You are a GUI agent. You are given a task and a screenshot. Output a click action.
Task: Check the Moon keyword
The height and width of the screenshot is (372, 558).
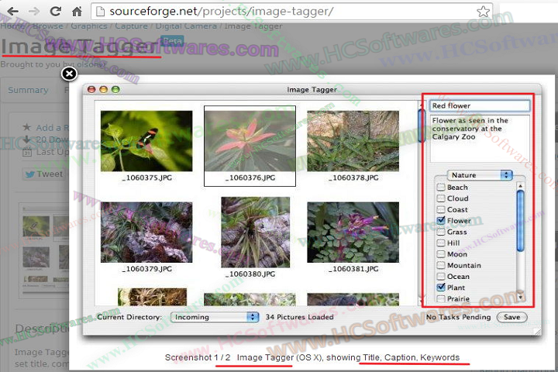441,254
